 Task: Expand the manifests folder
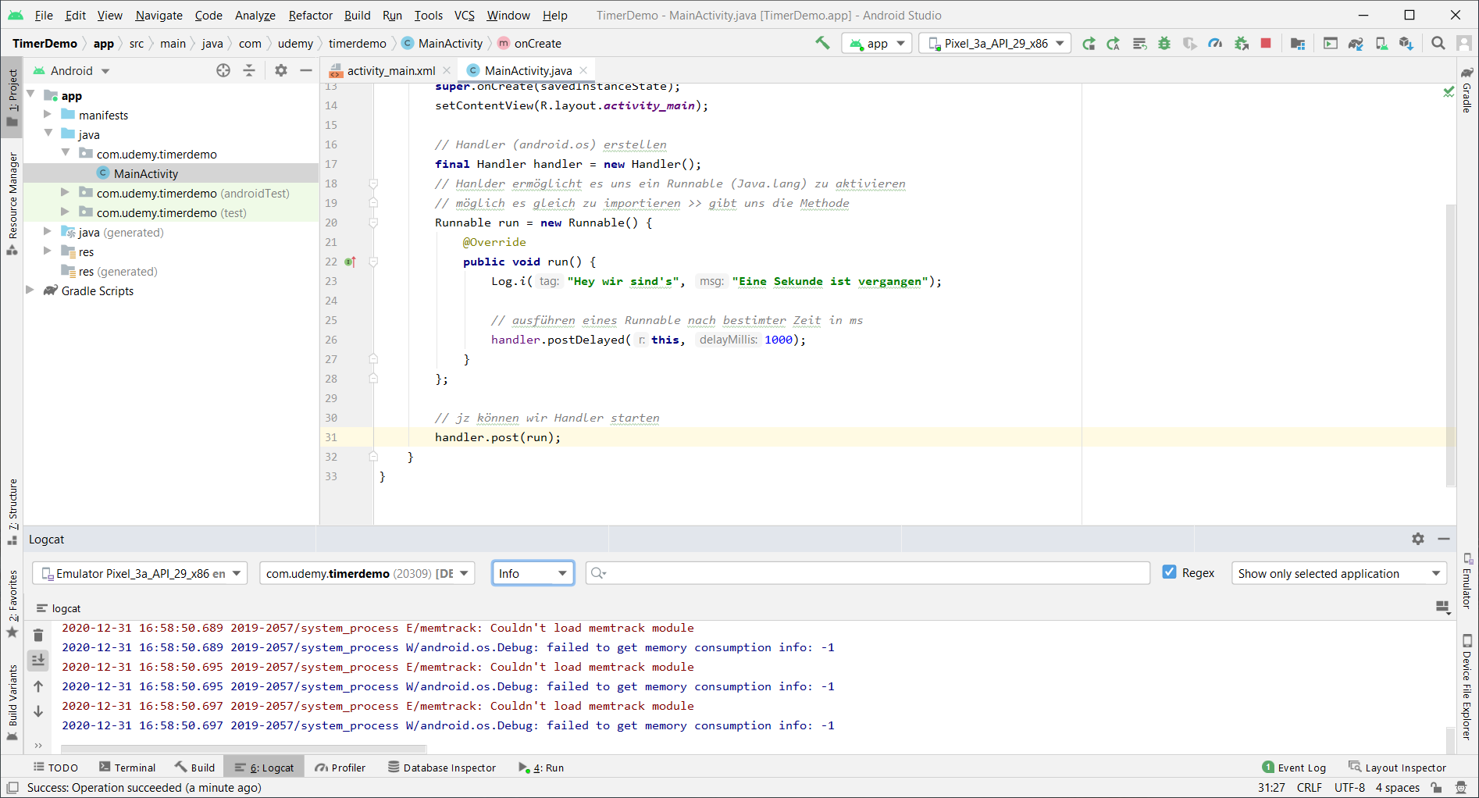(48, 114)
